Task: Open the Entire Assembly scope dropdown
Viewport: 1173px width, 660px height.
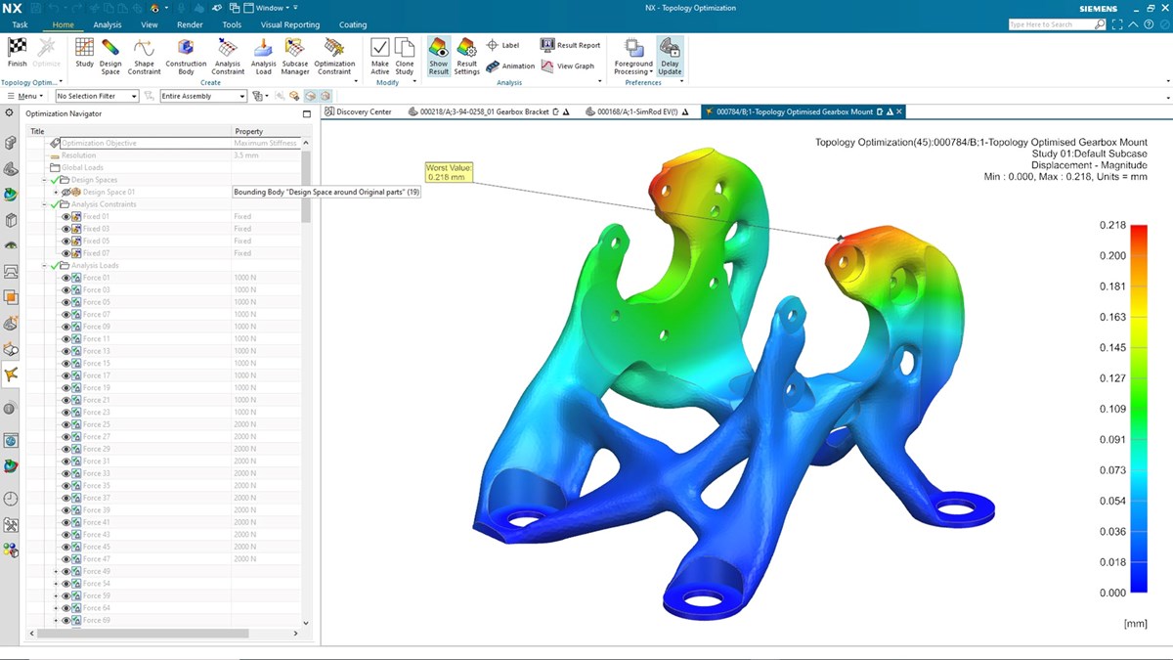Action: (203, 96)
